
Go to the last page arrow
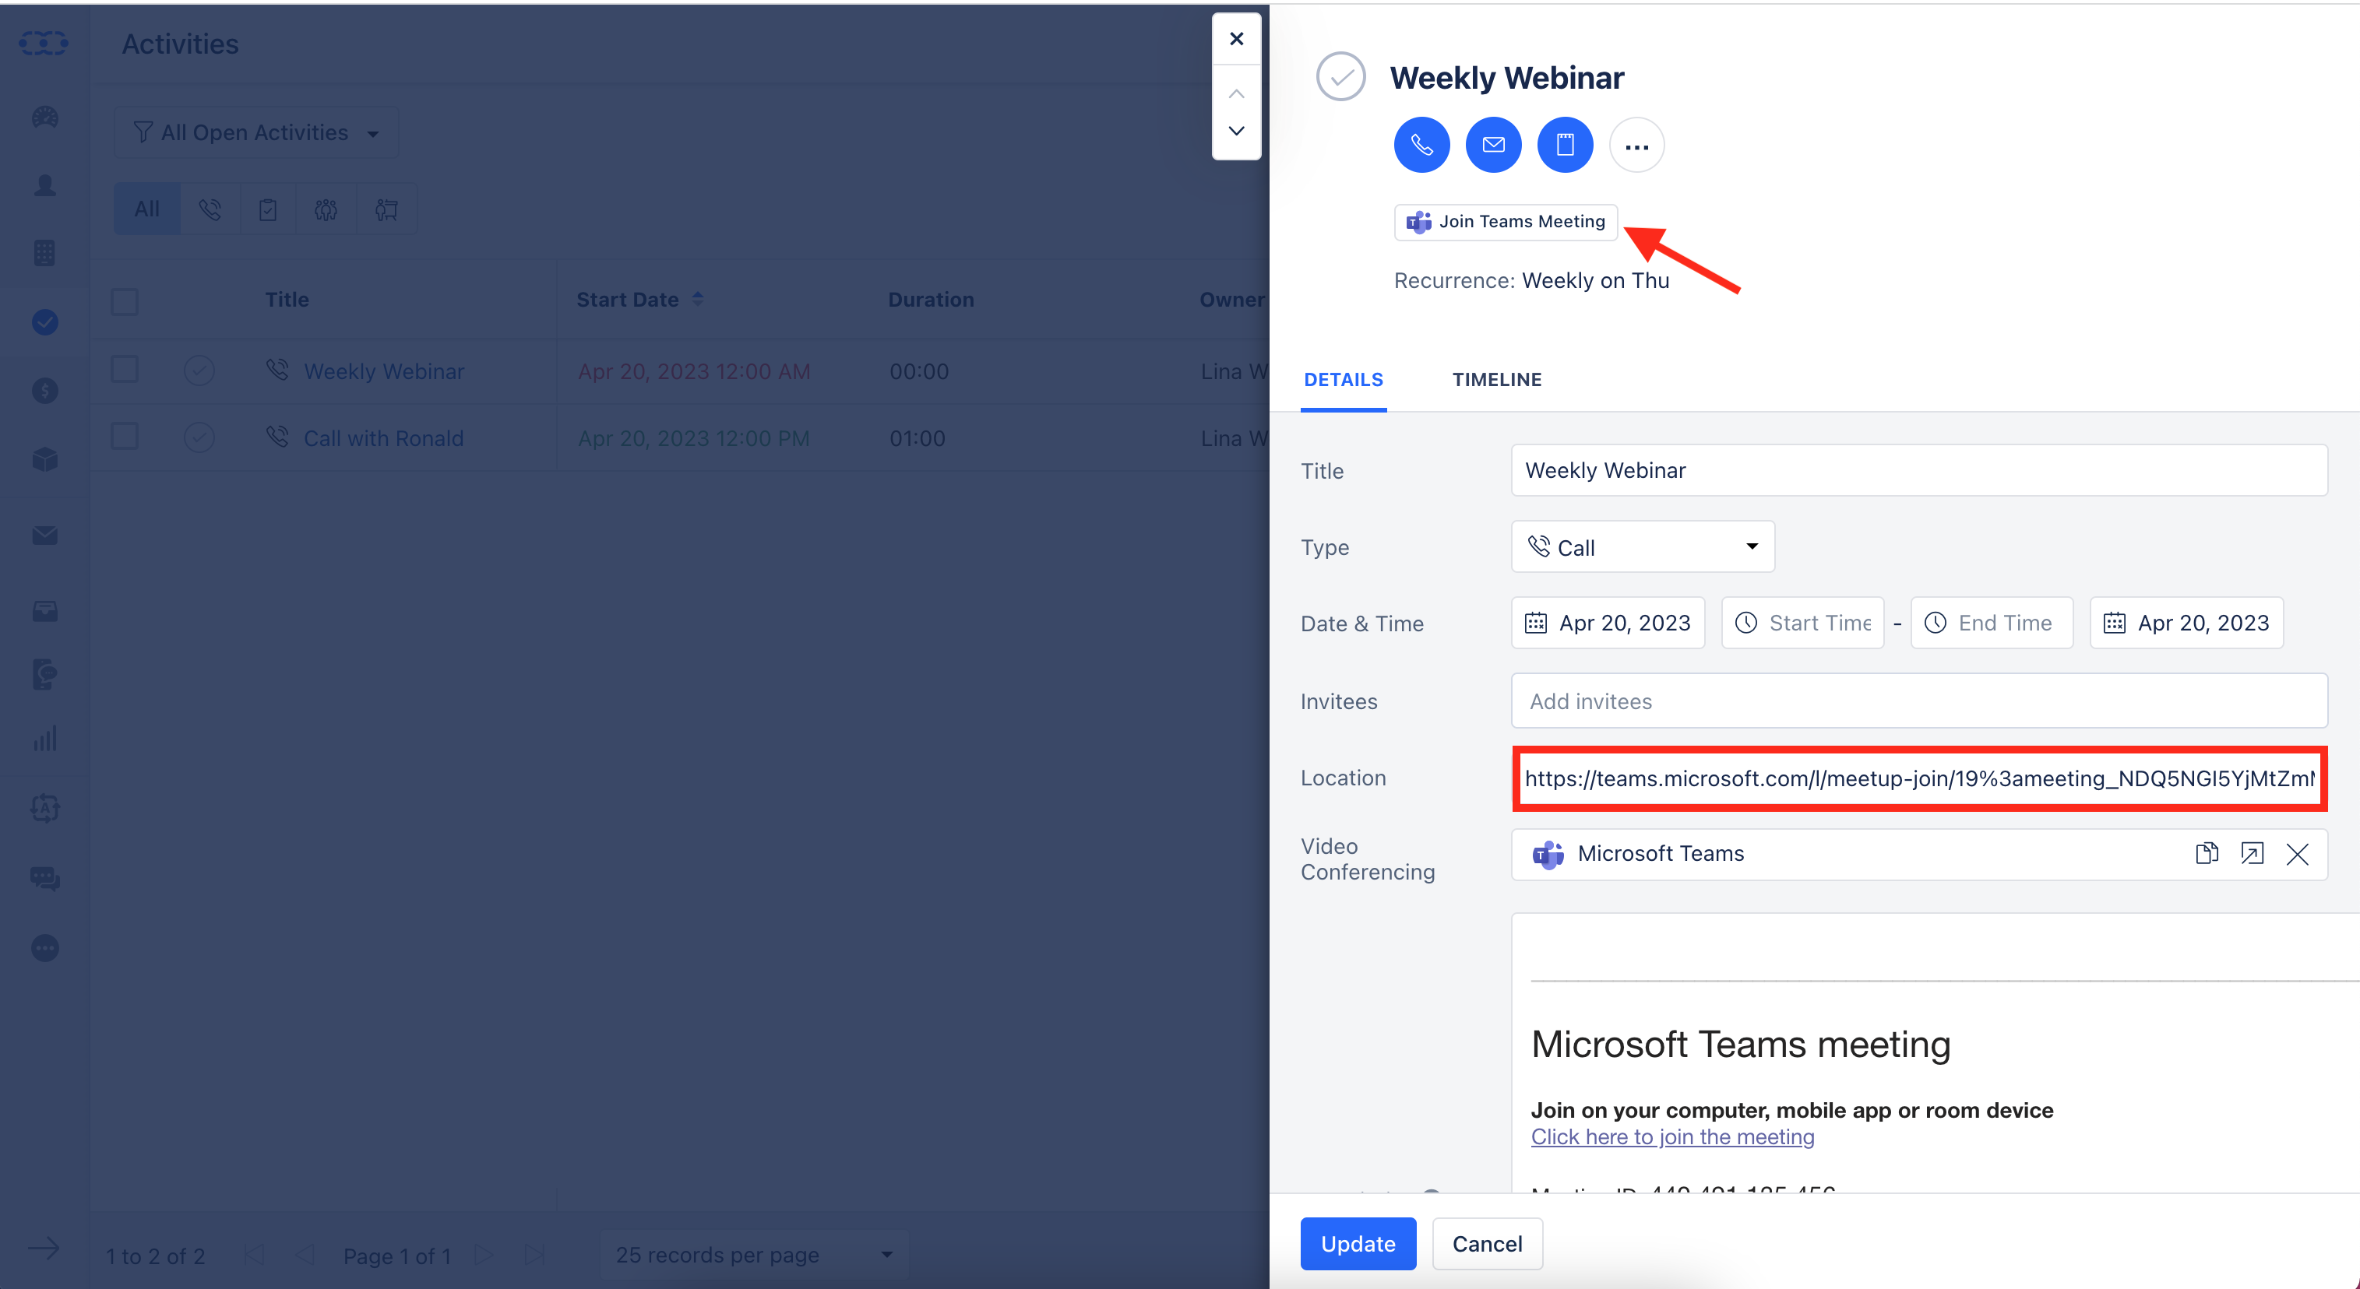(x=534, y=1255)
